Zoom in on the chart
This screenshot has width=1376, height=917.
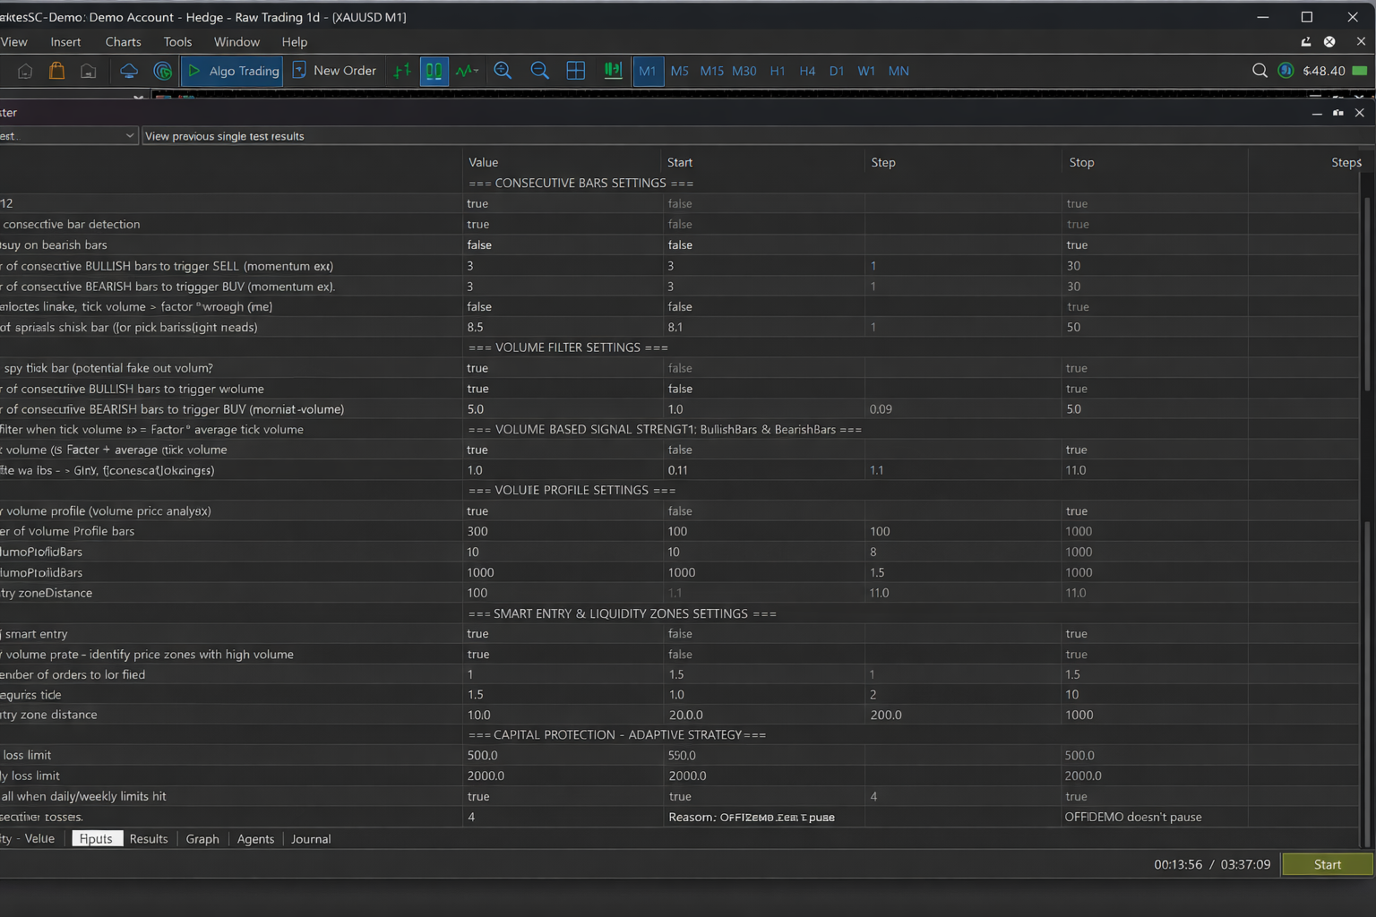[503, 71]
